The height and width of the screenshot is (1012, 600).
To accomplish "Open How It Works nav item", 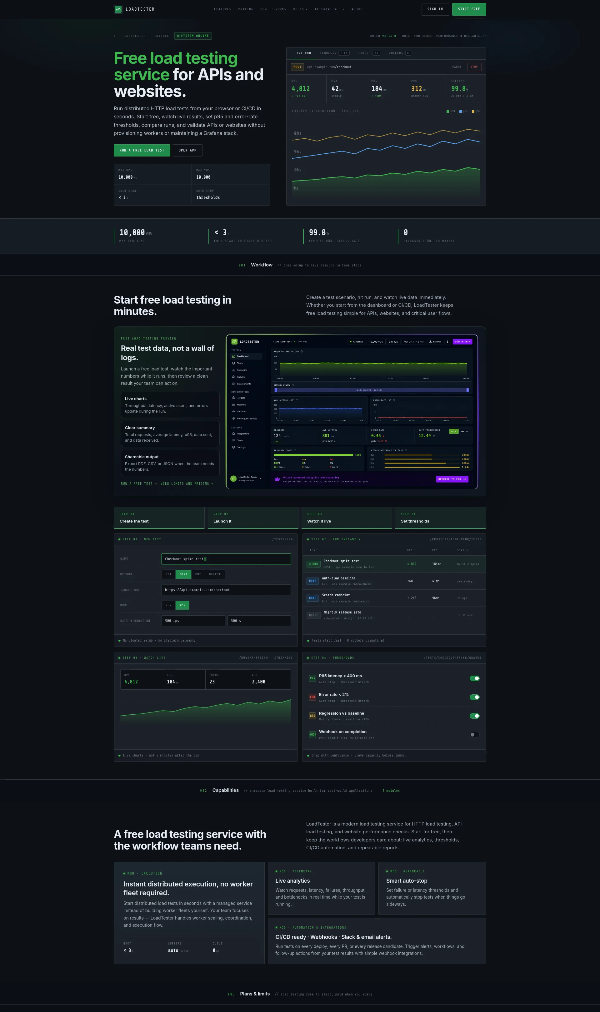I will click(273, 9).
